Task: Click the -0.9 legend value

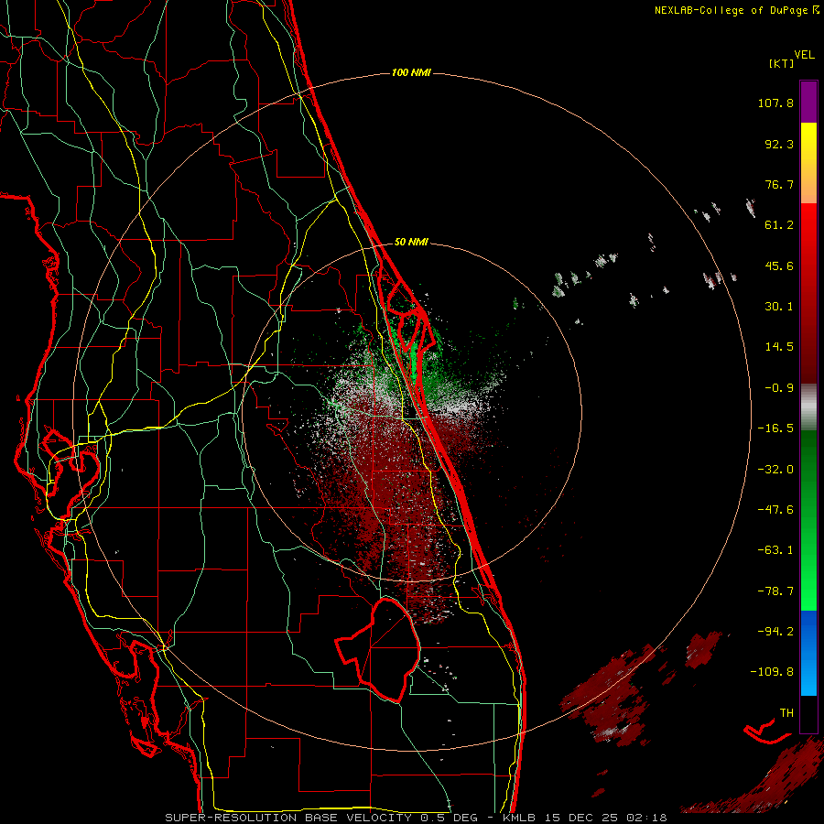Action: pyautogui.click(x=779, y=388)
